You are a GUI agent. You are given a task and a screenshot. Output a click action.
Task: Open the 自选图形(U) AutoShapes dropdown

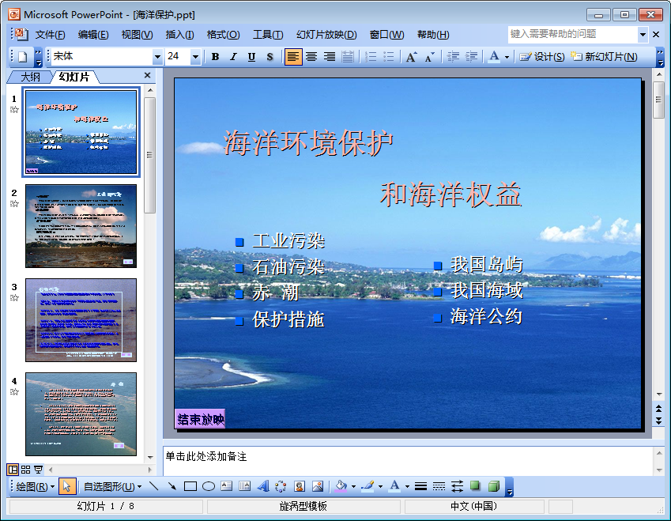(x=112, y=487)
